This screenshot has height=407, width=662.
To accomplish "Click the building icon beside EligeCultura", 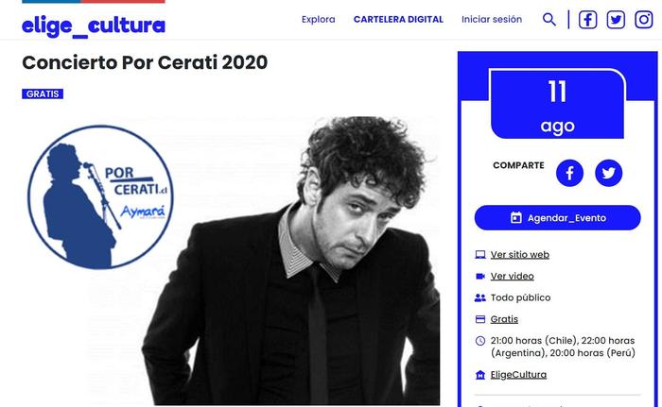I will point(480,375).
